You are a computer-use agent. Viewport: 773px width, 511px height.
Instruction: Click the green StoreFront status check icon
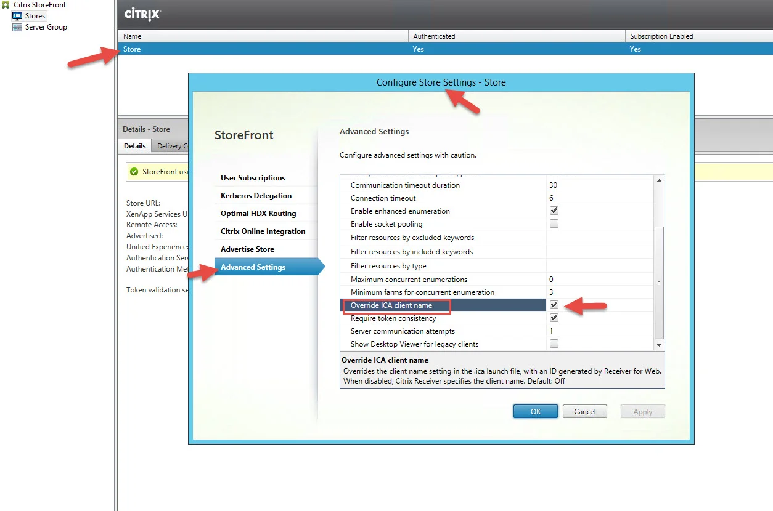(134, 172)
